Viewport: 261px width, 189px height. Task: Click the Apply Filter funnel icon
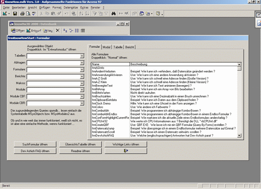pos(107,14)
